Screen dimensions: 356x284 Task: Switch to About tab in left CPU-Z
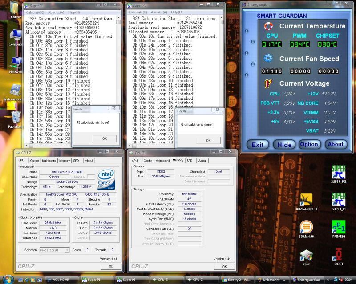pyautogui.click(x=89, y=161)
